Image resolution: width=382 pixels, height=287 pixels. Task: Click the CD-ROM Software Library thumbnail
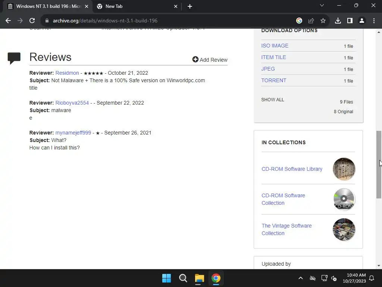pos(344,169)
